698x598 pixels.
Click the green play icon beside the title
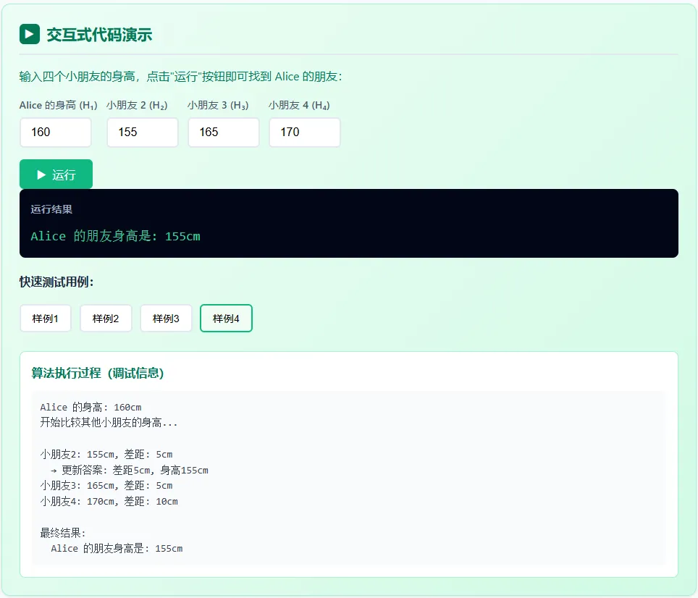[x=30, y=34]
